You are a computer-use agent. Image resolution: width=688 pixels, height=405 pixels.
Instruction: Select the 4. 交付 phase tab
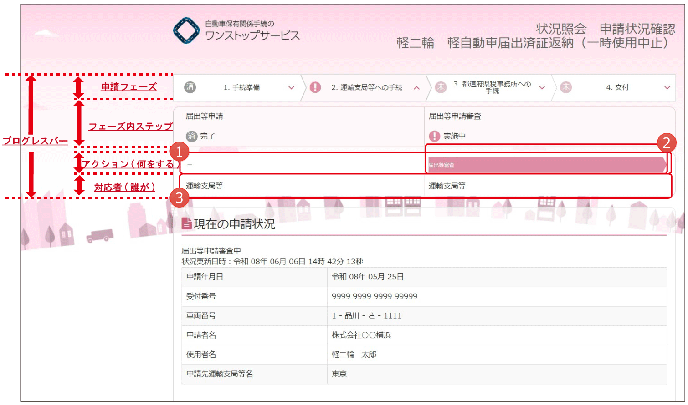[x=617, y=87]
